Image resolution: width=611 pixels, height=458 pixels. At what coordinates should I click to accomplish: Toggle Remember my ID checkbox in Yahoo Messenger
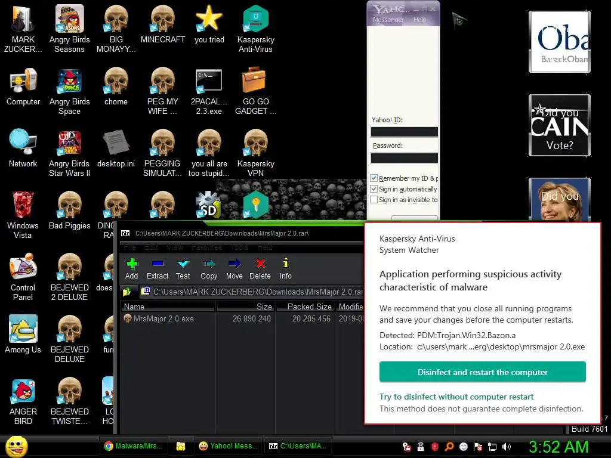pos(374,178)
